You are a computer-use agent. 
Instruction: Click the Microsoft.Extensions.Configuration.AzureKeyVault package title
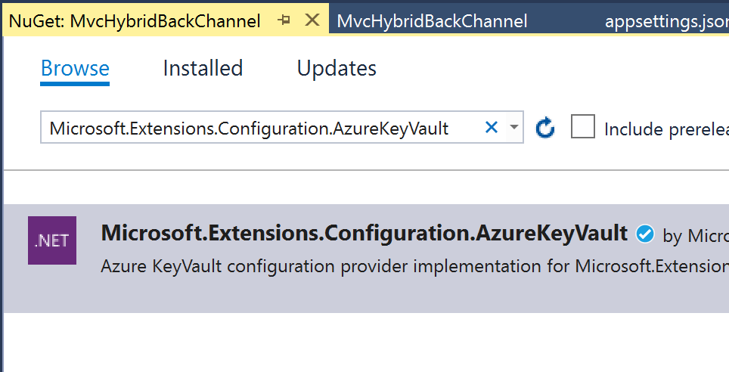point(364,233)
